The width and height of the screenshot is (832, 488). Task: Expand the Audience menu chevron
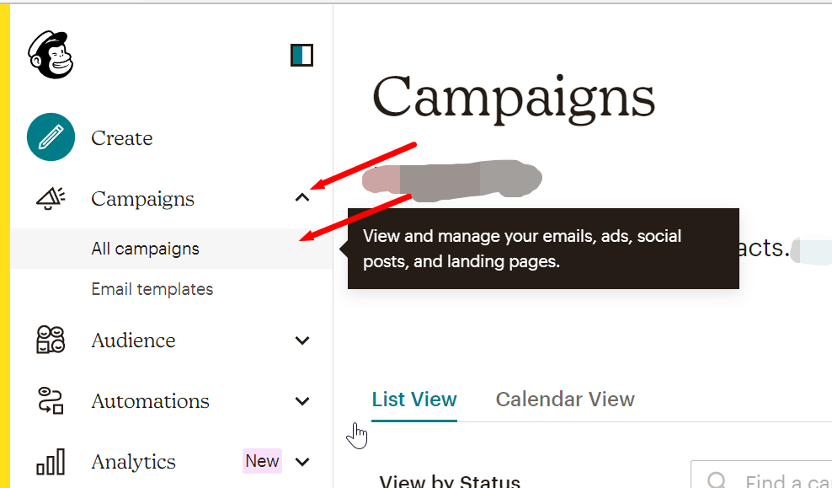[303, 341]
